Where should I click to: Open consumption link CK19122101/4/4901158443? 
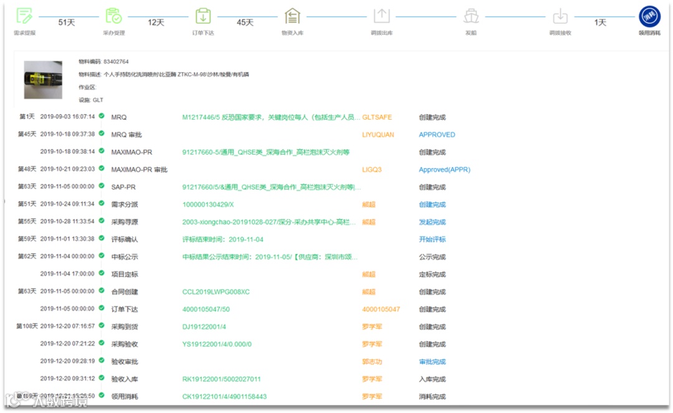pos(224,396)
